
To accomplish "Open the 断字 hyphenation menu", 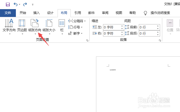I will tap(75, 33).
